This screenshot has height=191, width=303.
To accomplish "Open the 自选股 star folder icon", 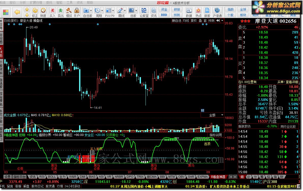I will pos(86,10).
